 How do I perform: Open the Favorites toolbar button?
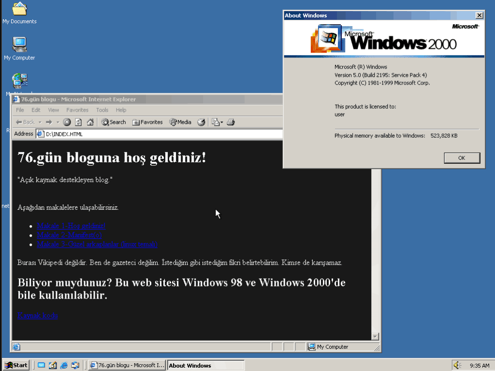pos(147,122)
